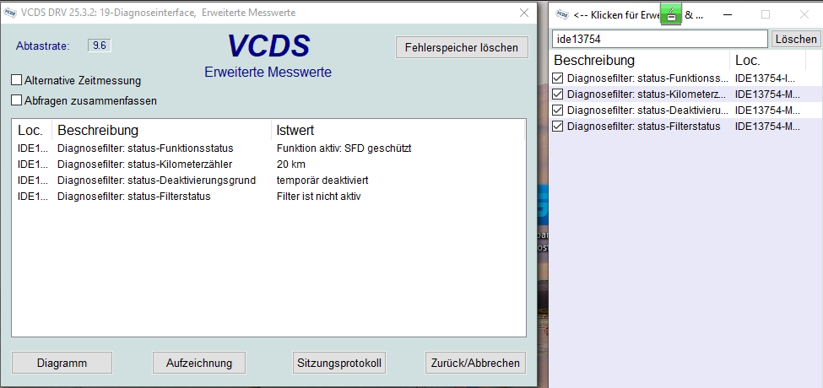This screenshot has height=388, width=823.
Task: Select the status-Kilometerzähler measurement row
Action: (268, 164)
